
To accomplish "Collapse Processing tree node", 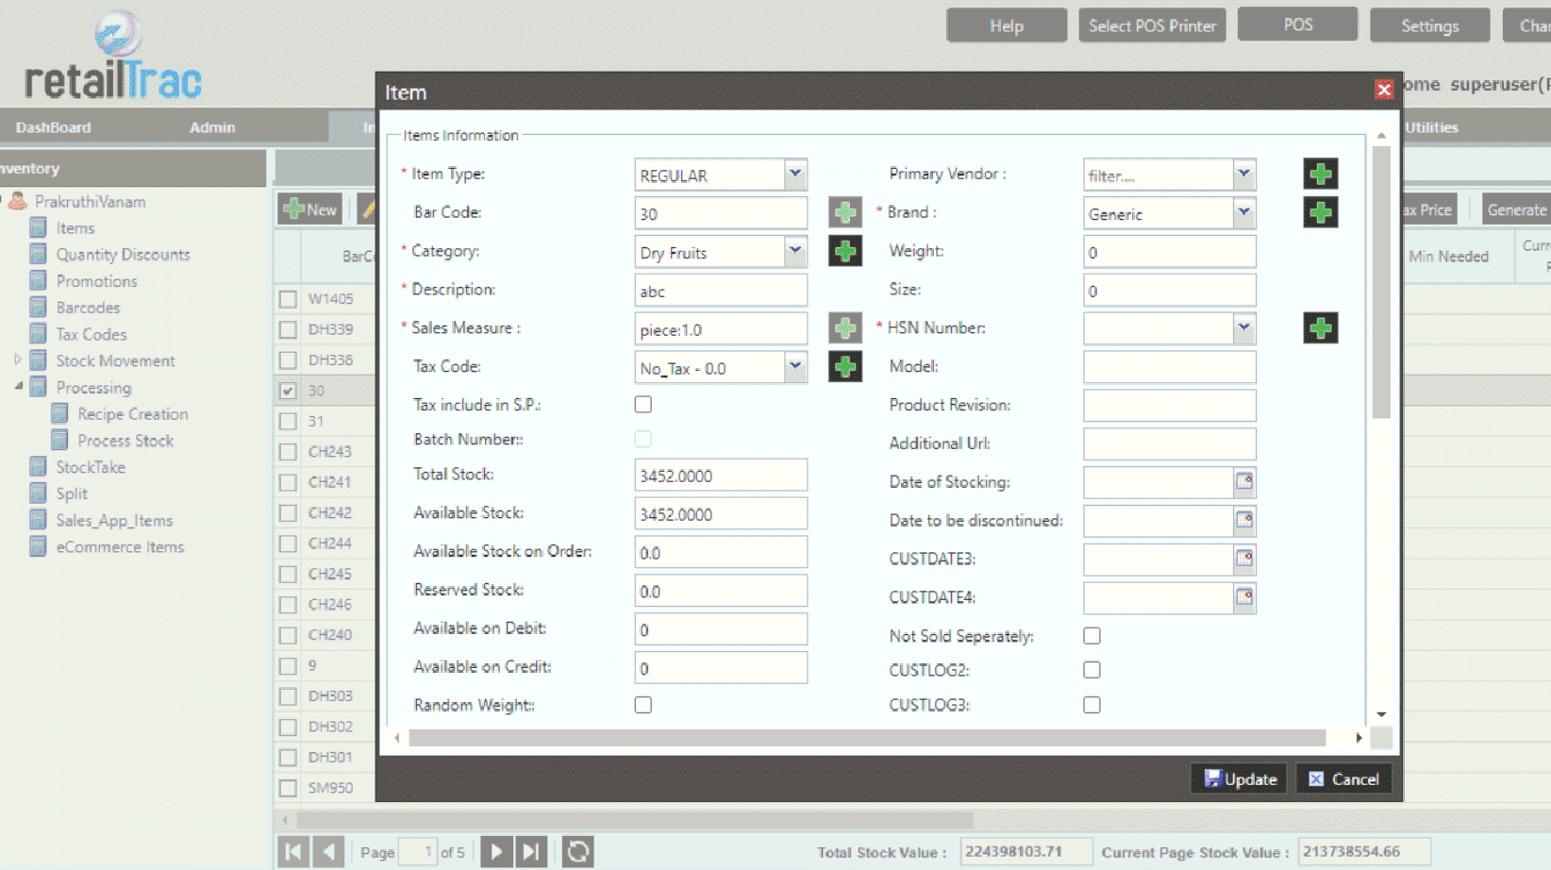I will (18, 386).
